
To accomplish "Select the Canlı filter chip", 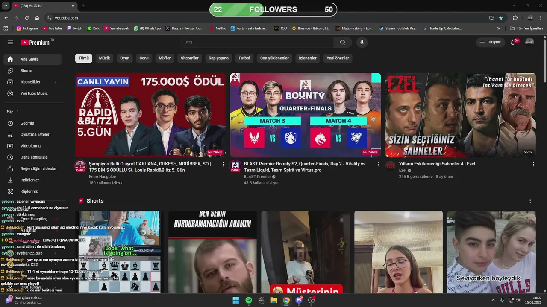I will tap(144, 58).
